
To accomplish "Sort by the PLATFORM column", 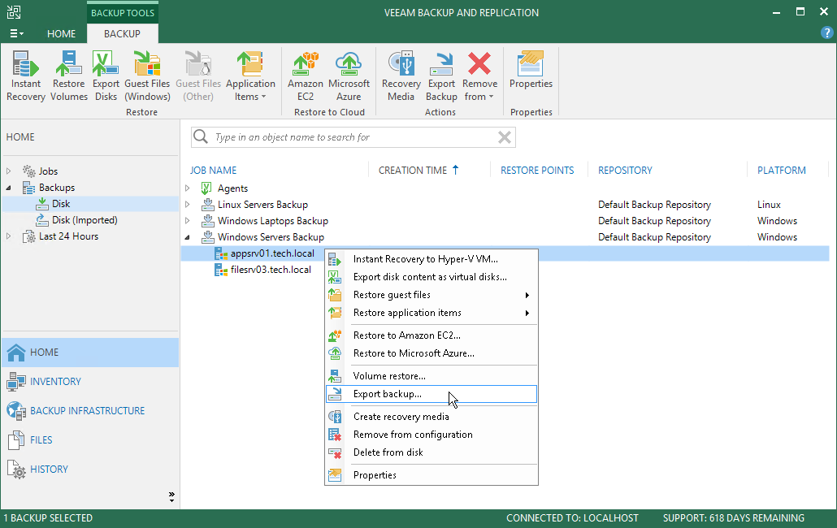I will coord(782,170).
